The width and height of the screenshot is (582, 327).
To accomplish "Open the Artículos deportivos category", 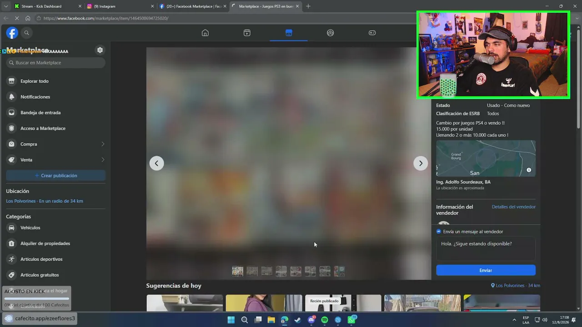I will pos(56,259).
